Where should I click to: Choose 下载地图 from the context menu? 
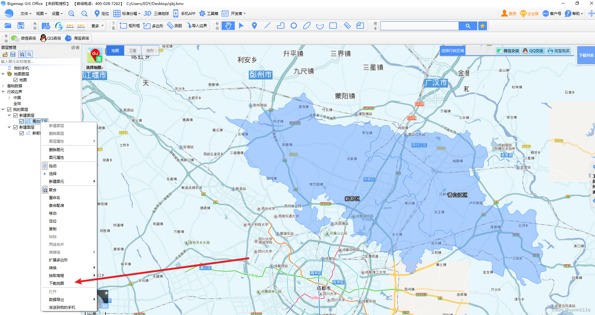click(57, 283)
